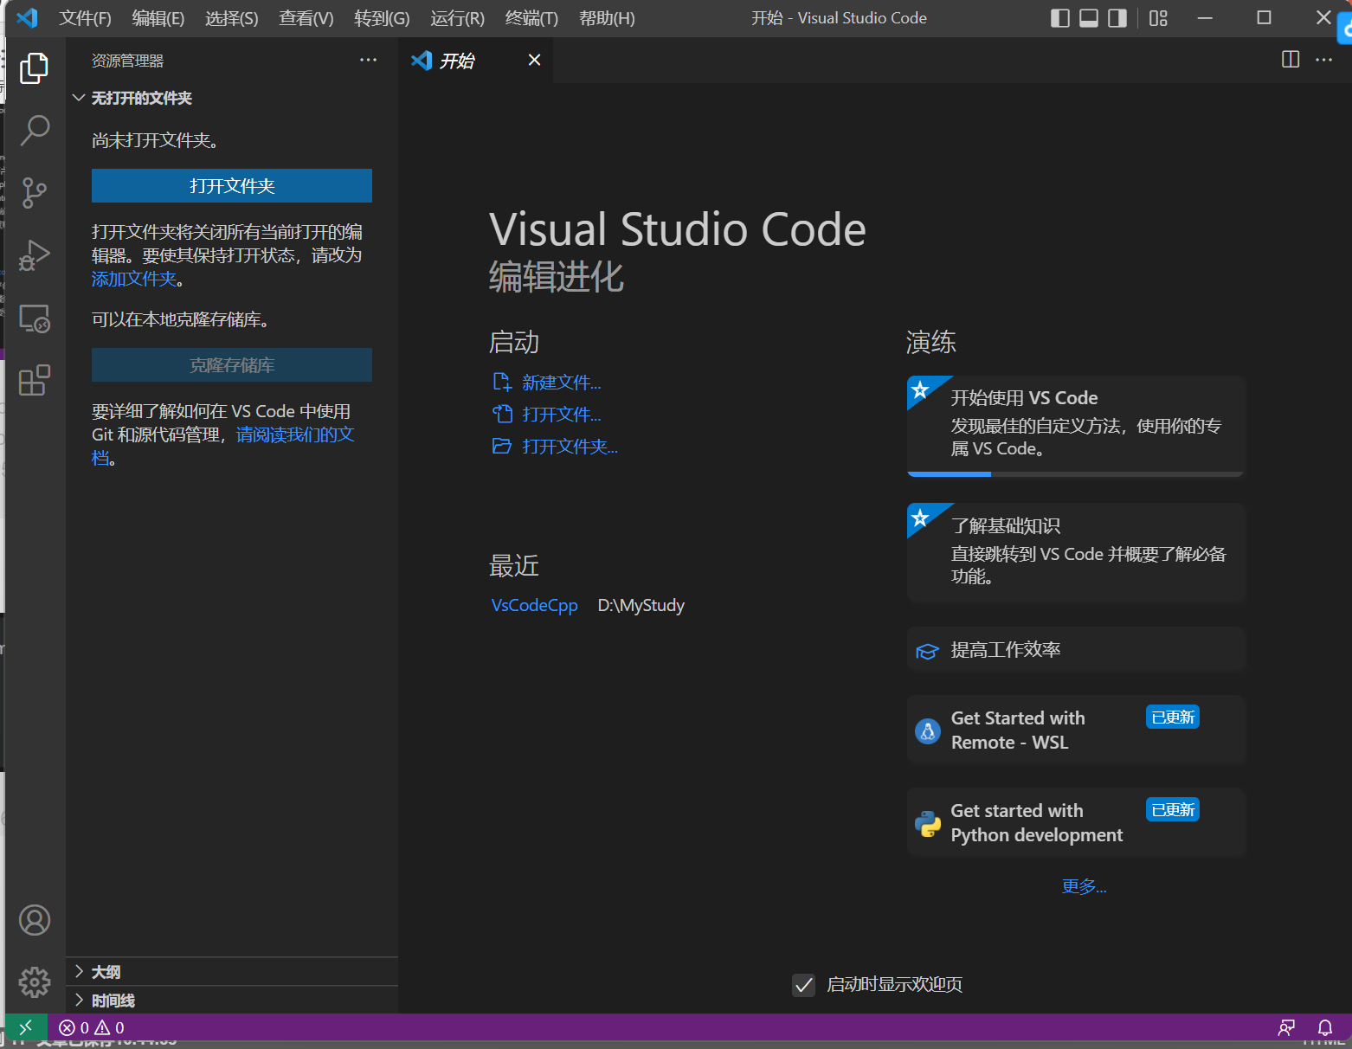Open the 文件(F) menu
1352x1049 pixels.
point(85,18)
